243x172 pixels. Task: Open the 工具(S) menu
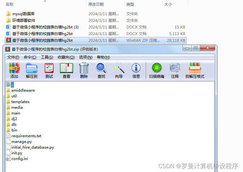47,57
